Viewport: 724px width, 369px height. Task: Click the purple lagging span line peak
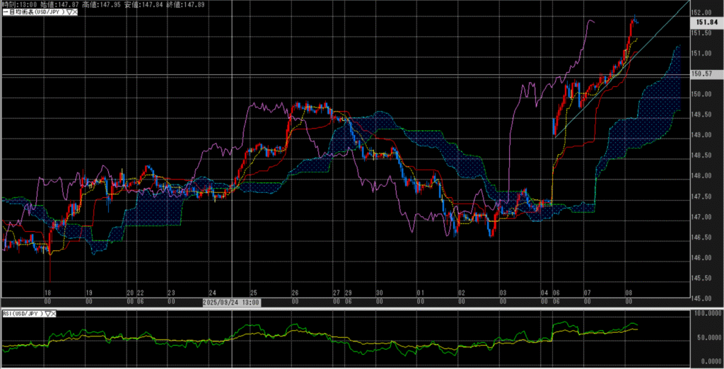pos(589,20)
